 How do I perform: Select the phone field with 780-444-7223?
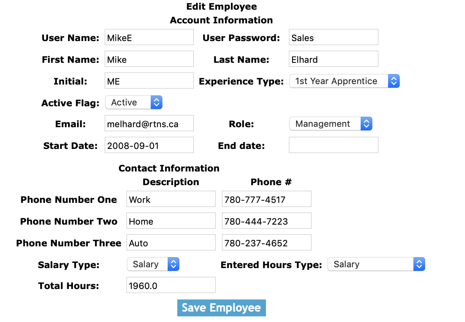pos(266,221)
